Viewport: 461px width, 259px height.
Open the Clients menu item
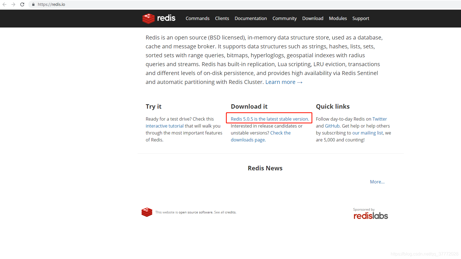click(x=222, y=18)
